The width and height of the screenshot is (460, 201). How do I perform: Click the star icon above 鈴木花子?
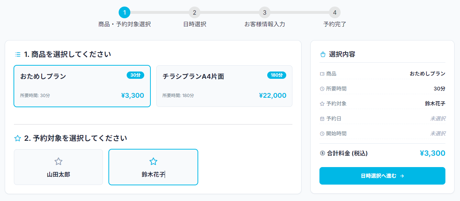(x=153, y=161)
